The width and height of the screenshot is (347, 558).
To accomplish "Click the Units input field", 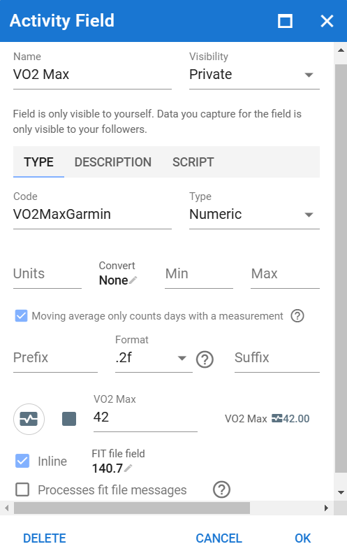I will [x=47, y=274].
